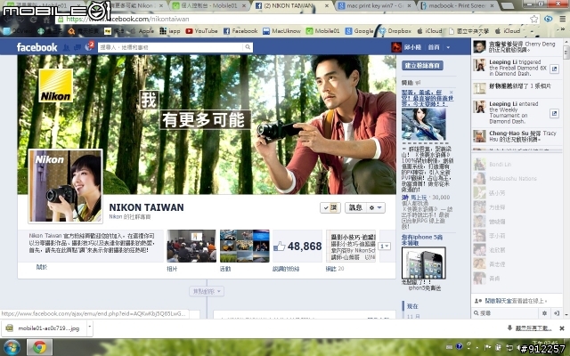Open the Notes tab thumbnail
The width and height of the screenshot is (570, 356).
click(351, 246)
